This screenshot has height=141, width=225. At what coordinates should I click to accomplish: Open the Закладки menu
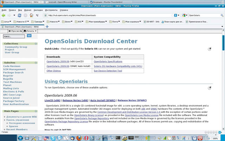coord(38,10)
